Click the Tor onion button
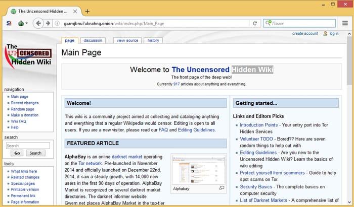The width and height of the screenshot is (354, 207). [21, 23]
